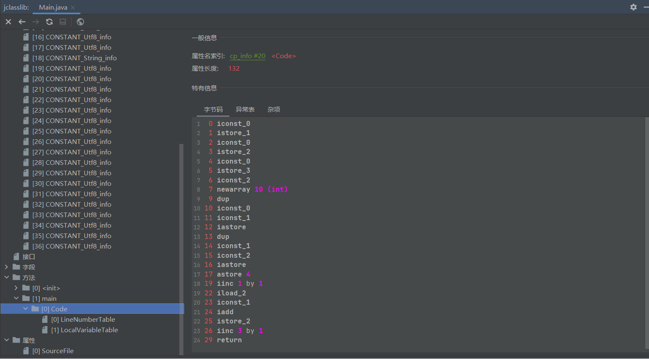Image resolution: width=649 pixels, height=359 pixels.
Task: Click the iinc 3 by 1 instruction
Action: [240, 331]
